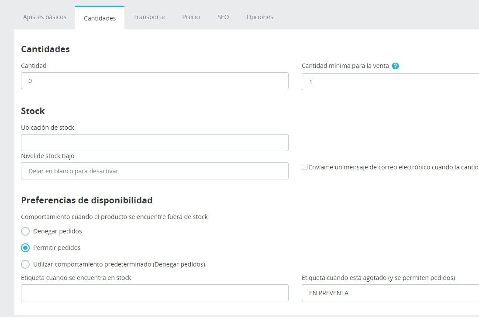
Task: Enable the Envíame un mensaje de correo checkbox
Action: 305,167
